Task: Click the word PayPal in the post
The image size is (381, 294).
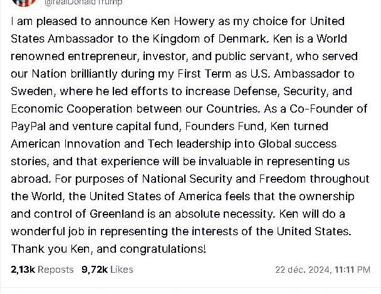Action: 28,126
